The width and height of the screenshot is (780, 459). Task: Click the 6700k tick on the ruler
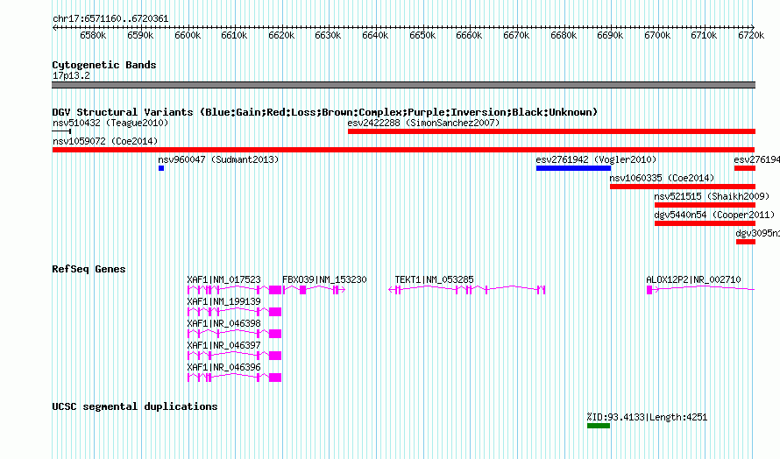click(x=657, y=27)
